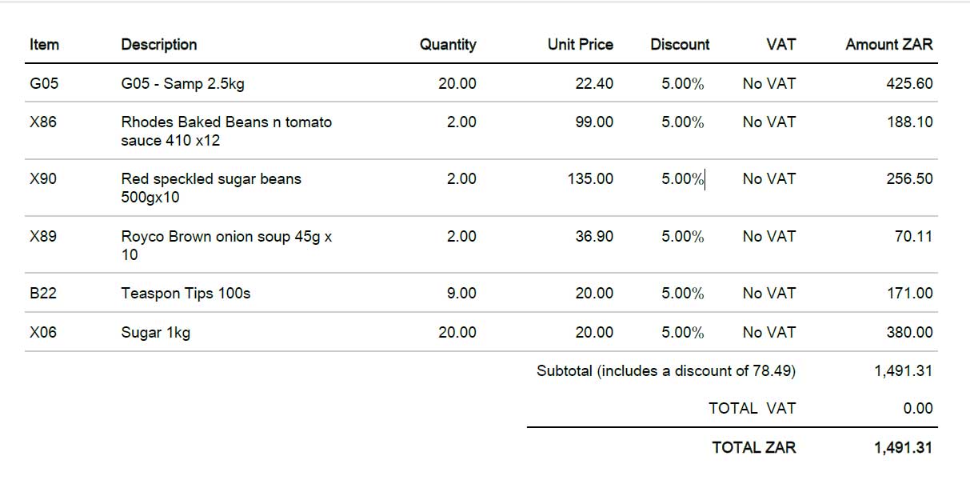Click the Discount column header
970x480 pixels.
tap(680, 45)
